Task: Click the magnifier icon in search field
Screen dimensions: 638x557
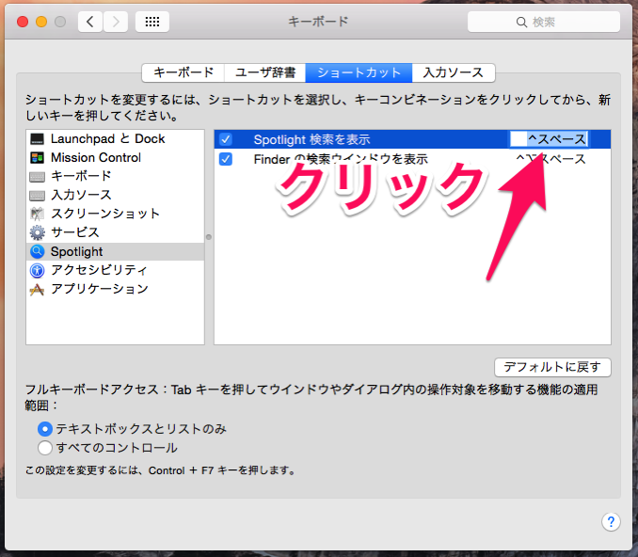Action: click(x=521, y=22)
